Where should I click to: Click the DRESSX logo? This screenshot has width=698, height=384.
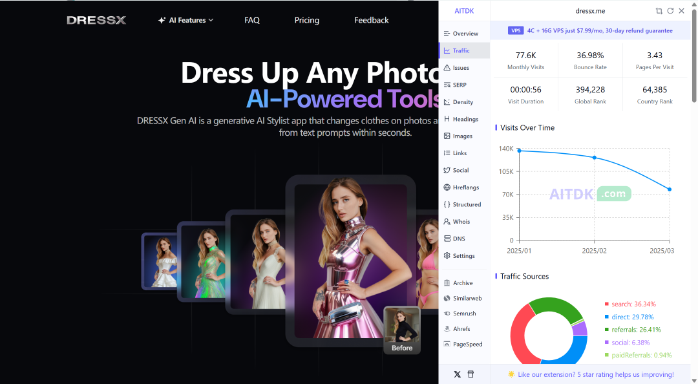click(96, 20)
